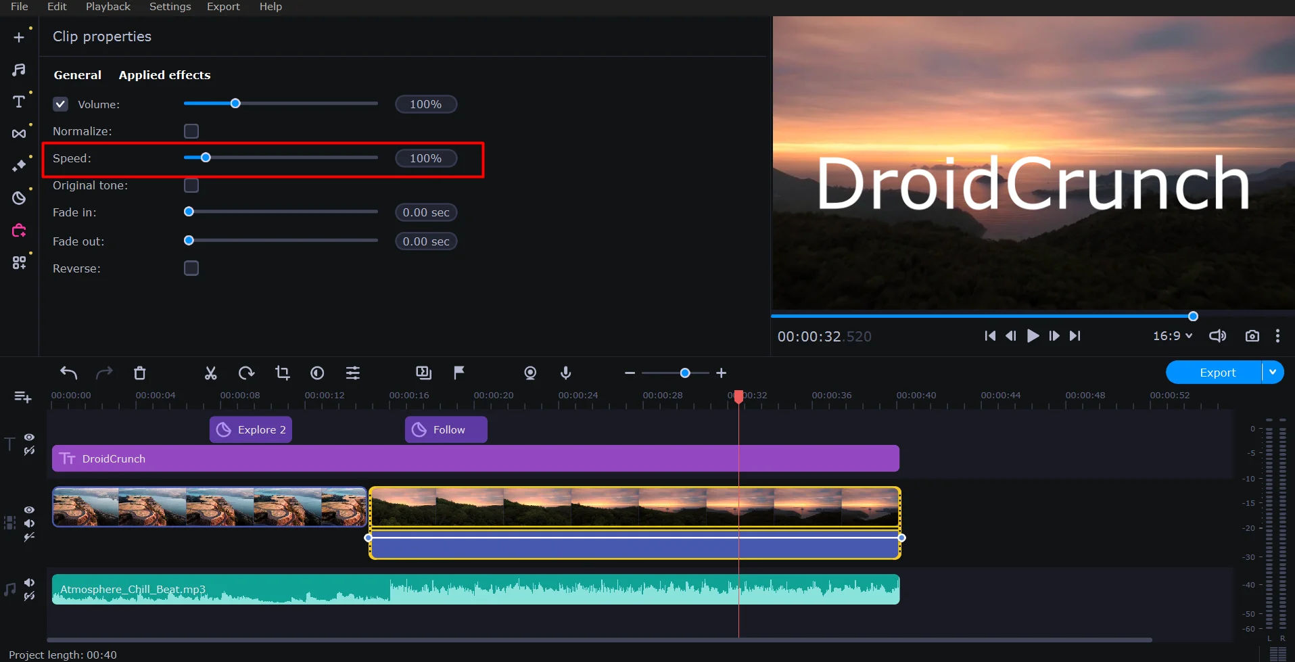Screen dimensions: 1295x662
Task: Take a snapshot with camera icon
Action: click(x=1252, y=336)
